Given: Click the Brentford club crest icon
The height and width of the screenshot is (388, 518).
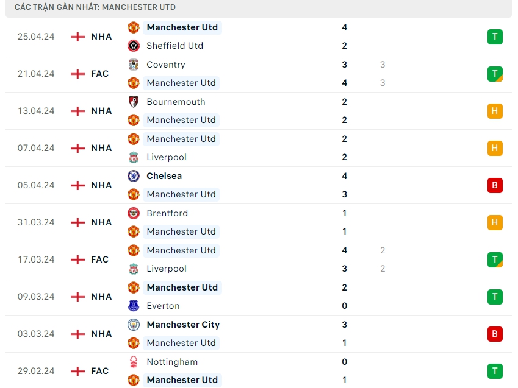Looking at the screenshot, I should click(x=134, y=213).
